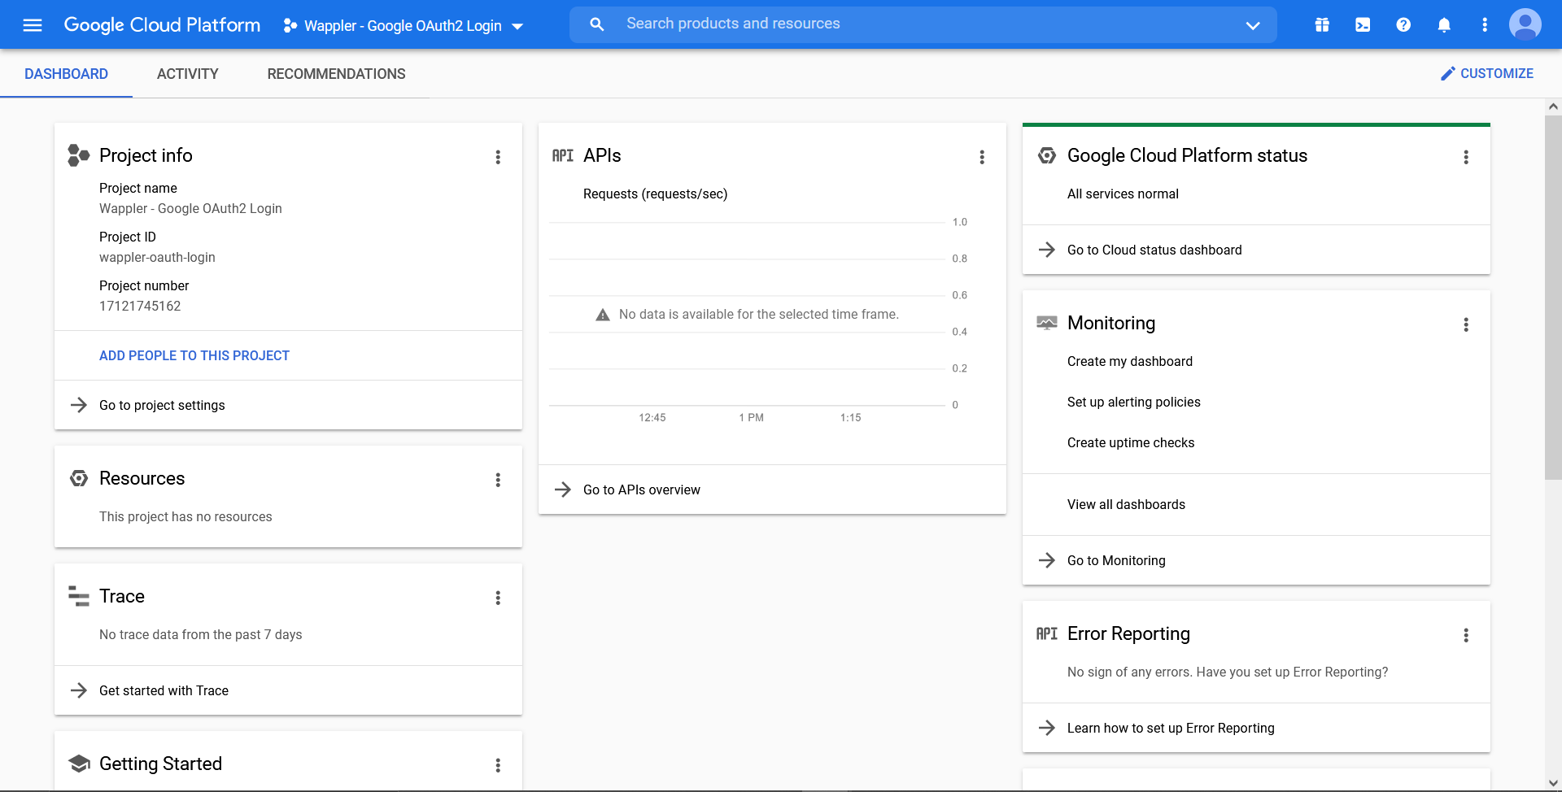Open the Wappler project selector dropdown
The image size is (1562, 792).
pyautogui.click(x=404, y=26)
